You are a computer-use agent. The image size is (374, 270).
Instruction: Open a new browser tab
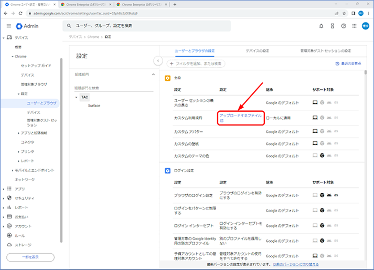(175, 4)
